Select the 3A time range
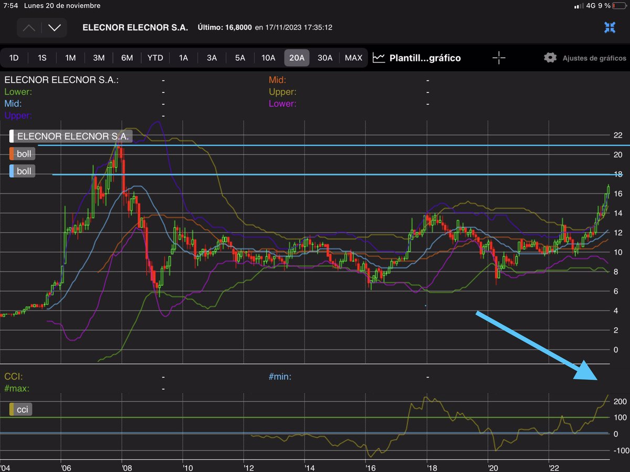 coord(212,58)
